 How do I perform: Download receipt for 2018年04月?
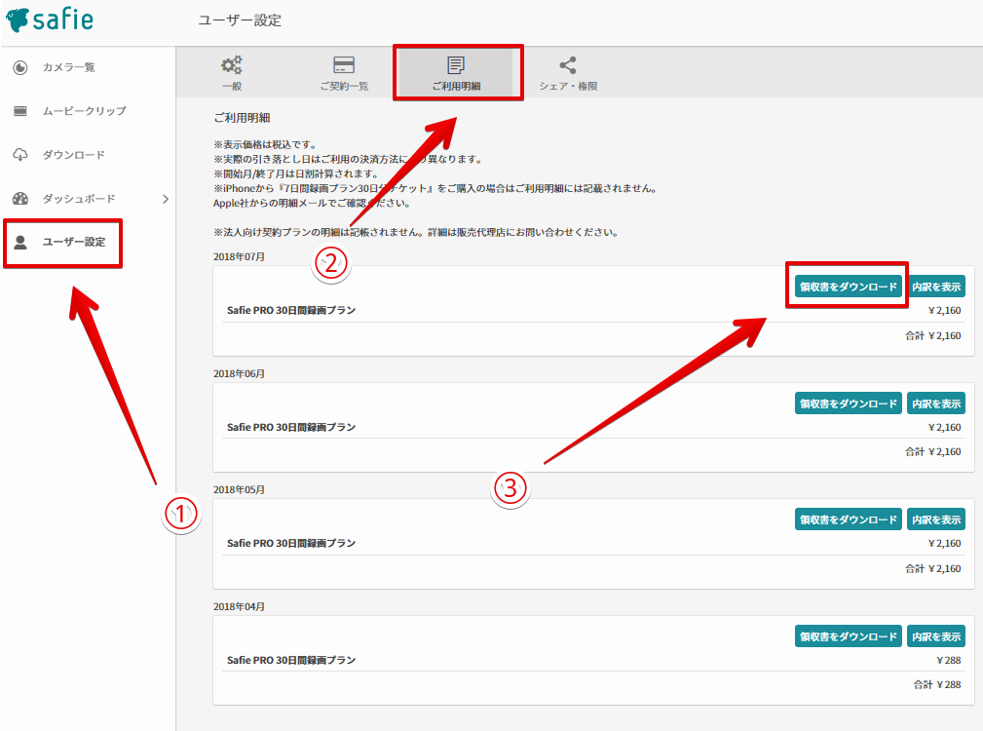coord(848,635)
